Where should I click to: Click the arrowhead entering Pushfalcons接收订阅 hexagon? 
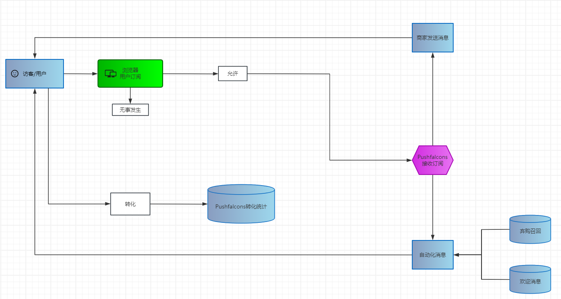point(409,160)
